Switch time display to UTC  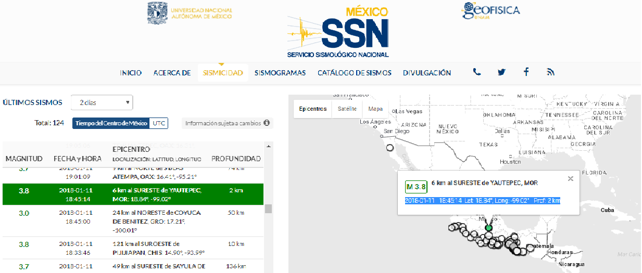[x=159, y=123]
